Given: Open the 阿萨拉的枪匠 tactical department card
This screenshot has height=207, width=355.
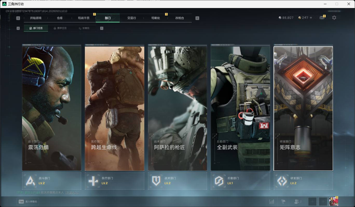Looking at the screenshot, I should [177, 108].
